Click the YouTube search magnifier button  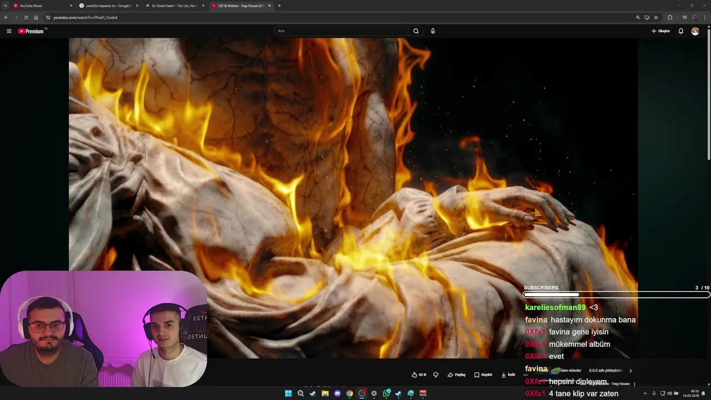[x=415, y=31]
